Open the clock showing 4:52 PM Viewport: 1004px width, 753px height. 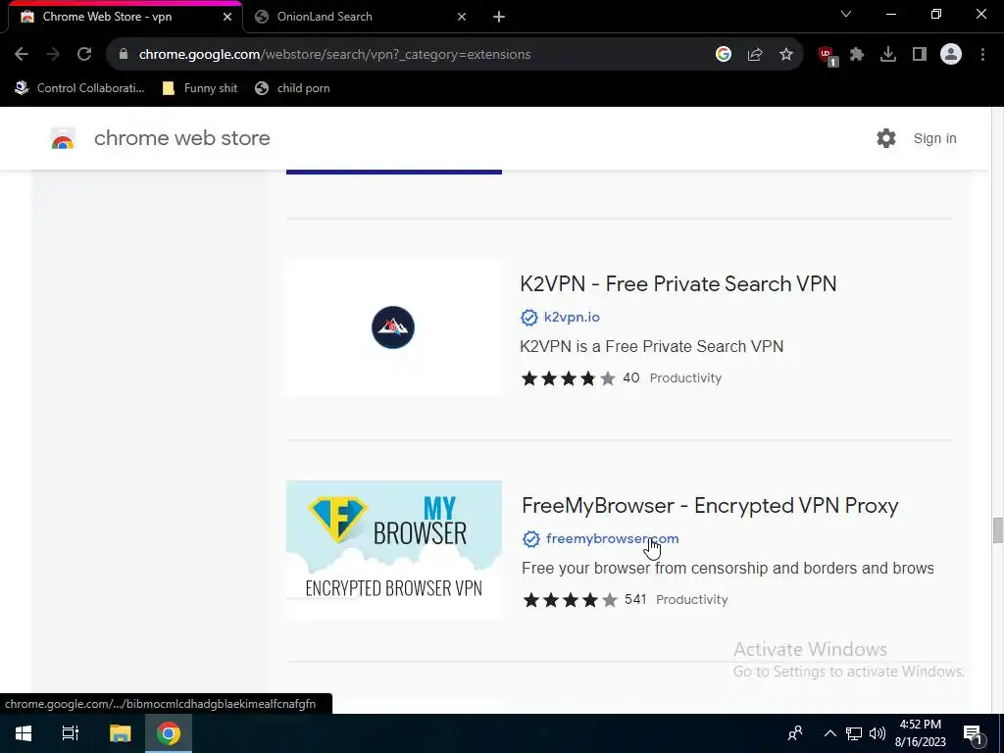[920, 733]
